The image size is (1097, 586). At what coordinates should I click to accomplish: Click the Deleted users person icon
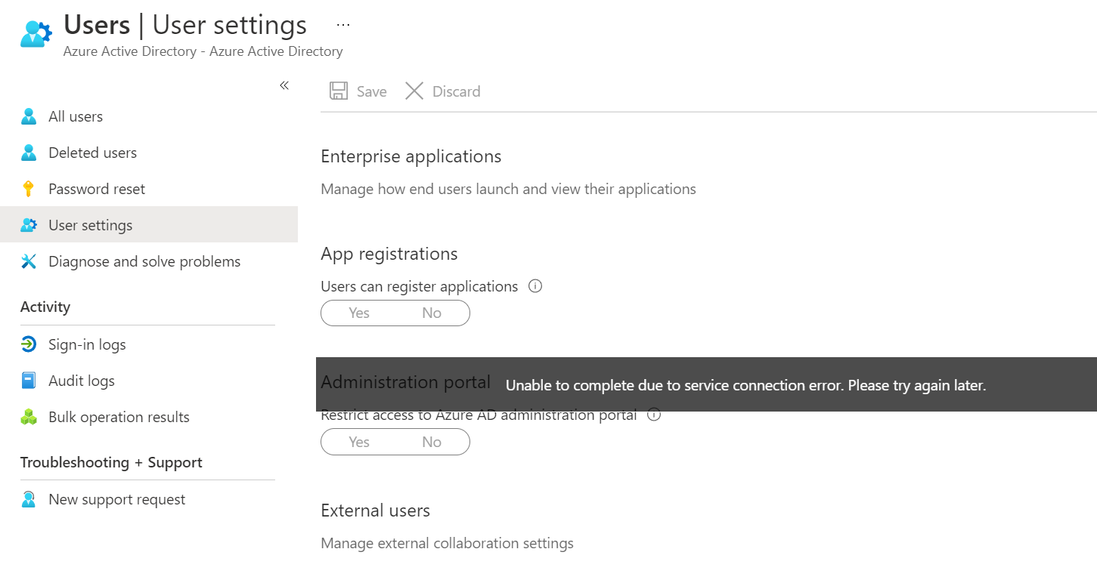(29, 153)
